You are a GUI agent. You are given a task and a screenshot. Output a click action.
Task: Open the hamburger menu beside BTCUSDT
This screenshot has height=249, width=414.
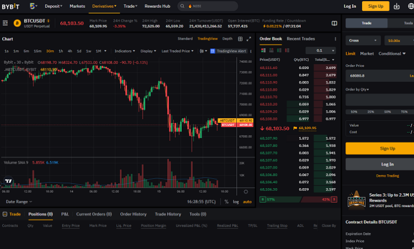[5, 23]
